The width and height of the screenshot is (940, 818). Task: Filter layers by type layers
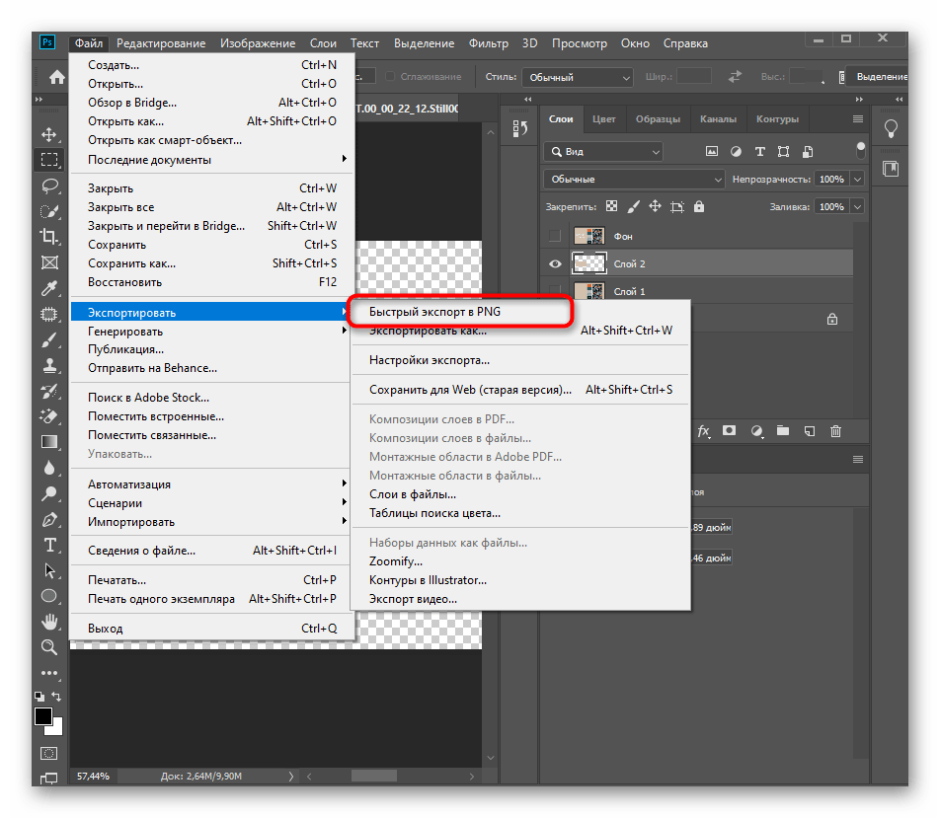click(x=760, y=152)
